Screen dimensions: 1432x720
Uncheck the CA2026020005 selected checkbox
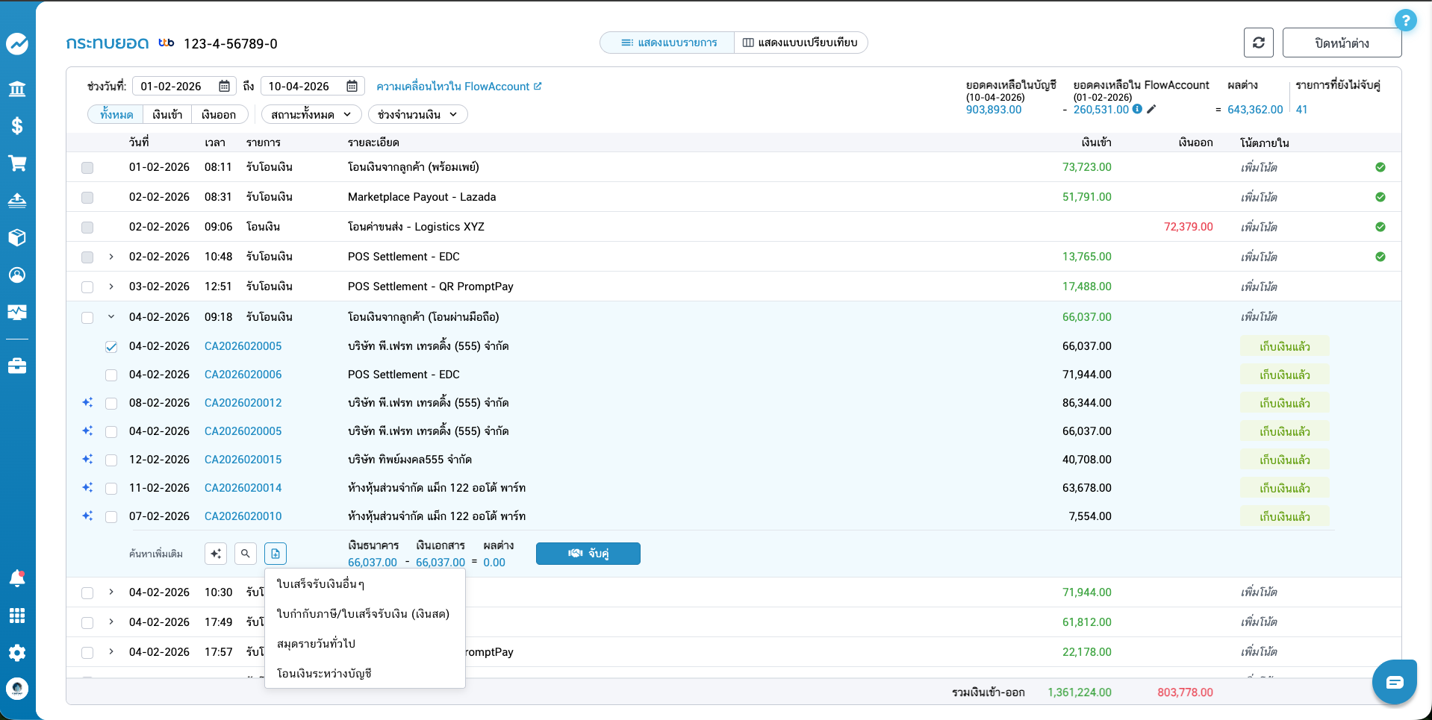111,346
